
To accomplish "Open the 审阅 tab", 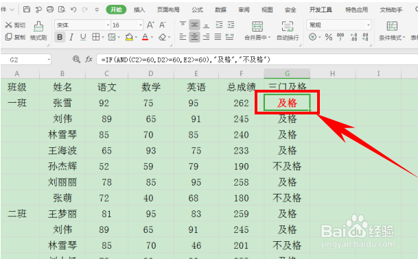I will [244, 10].
